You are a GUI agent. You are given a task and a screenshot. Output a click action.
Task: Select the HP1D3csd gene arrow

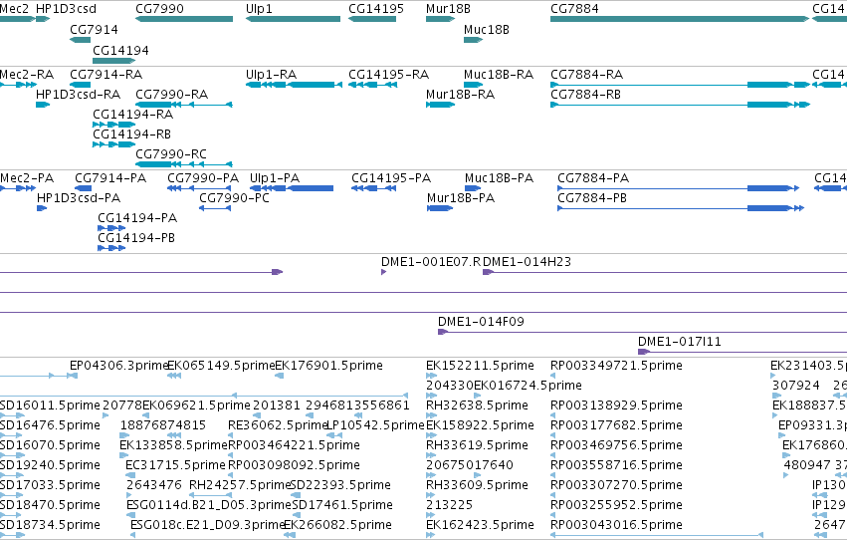[43, 19]
